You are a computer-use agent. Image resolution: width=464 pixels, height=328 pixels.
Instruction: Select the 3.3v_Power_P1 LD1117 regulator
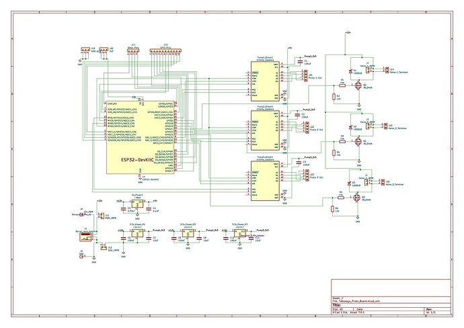coord(137,235)
